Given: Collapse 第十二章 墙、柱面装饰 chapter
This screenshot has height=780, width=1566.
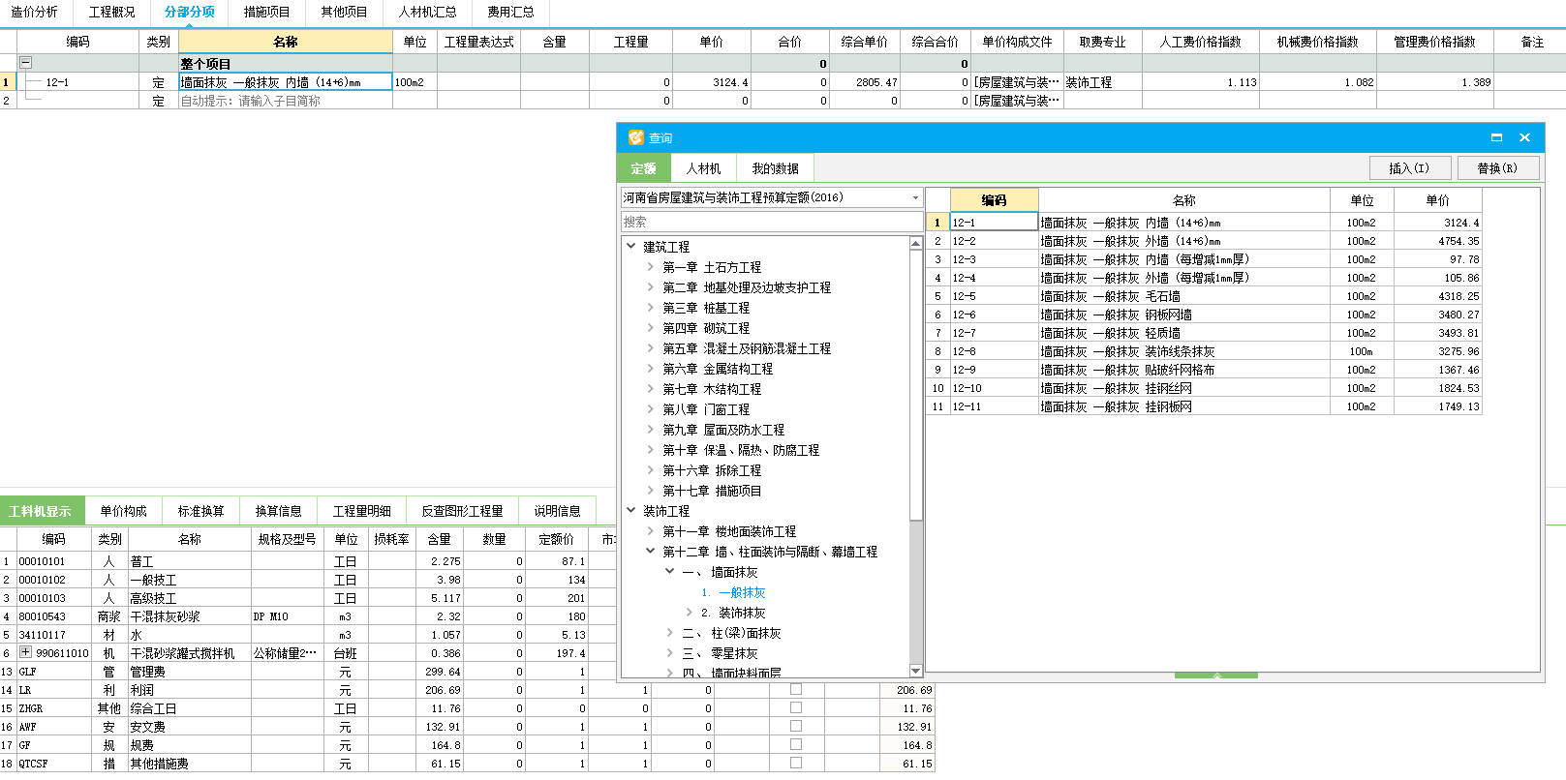Looking at the screenshot, I should tap(651, 551).
